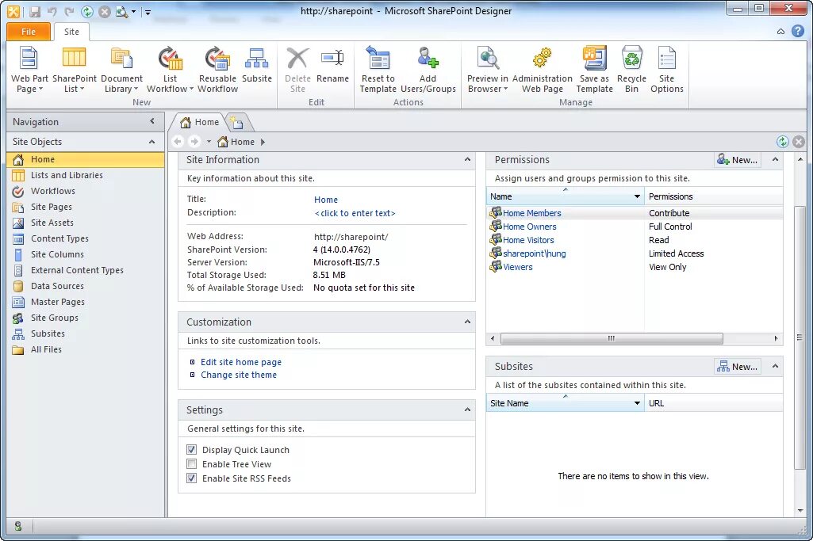
Task: Open the Home Owners group
Action: (x=529, y=227)
